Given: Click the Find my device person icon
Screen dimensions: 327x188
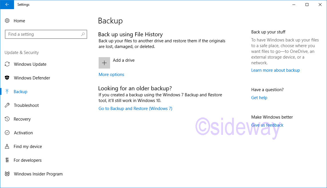Looking at the screenshot, I should coord(7,147).
